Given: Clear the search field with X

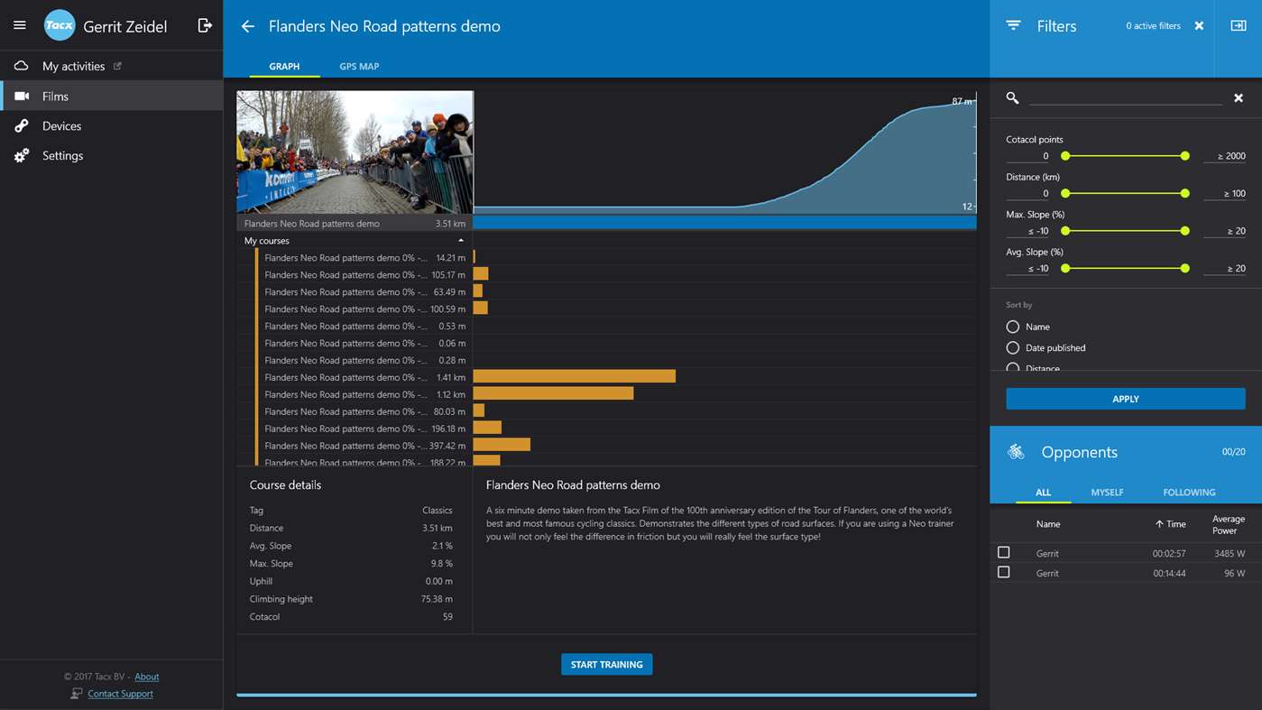Looking at the screenshot, I should point(1239,97).
